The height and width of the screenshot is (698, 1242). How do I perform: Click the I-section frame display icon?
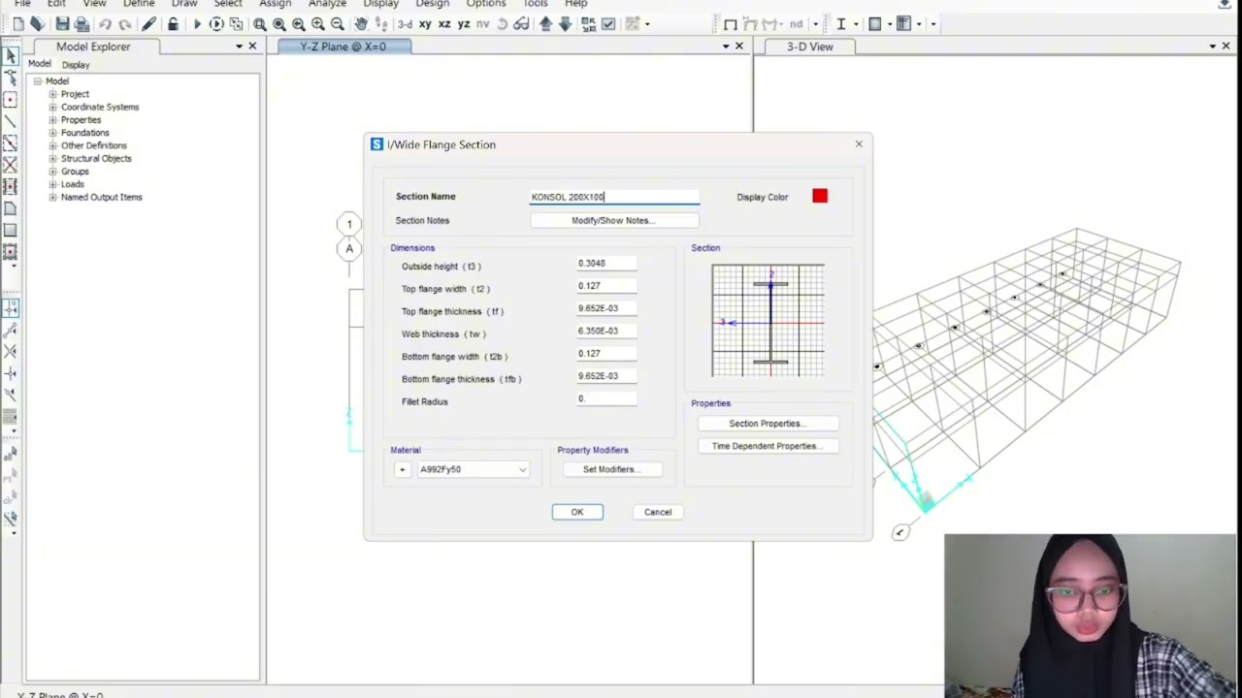pos(841,24)
